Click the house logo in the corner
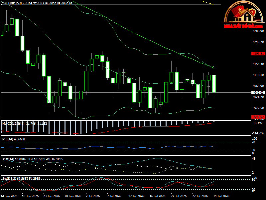Viewport: 266px width, 200px height. click(243, 14)
